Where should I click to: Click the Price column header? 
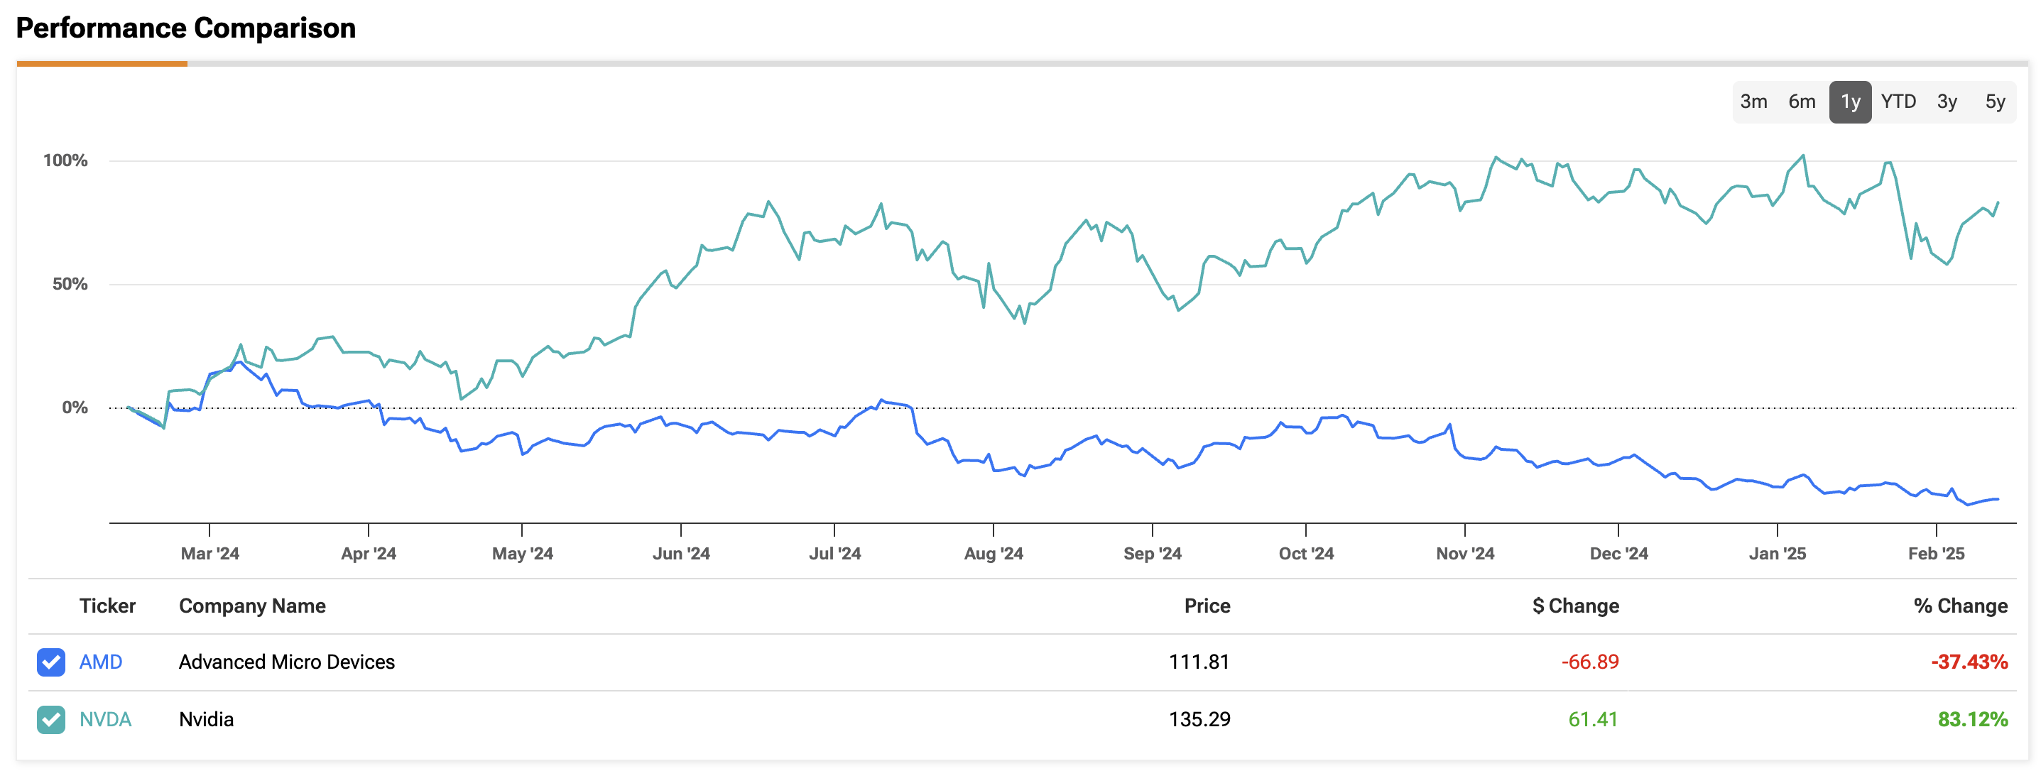click(1207, 606)
